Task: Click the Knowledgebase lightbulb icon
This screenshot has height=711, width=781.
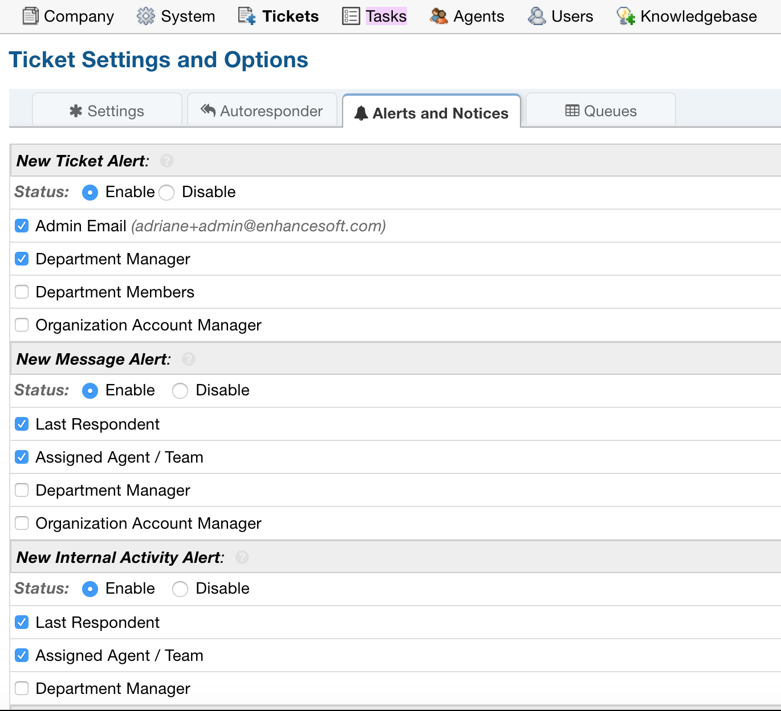Action: coord(624,16)
